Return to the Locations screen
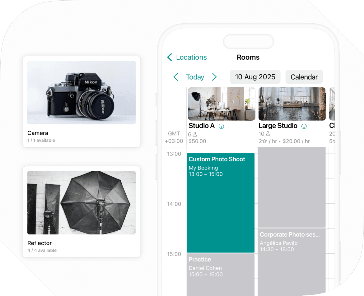Screen dimensions: 364x296 tap(191, 57)
